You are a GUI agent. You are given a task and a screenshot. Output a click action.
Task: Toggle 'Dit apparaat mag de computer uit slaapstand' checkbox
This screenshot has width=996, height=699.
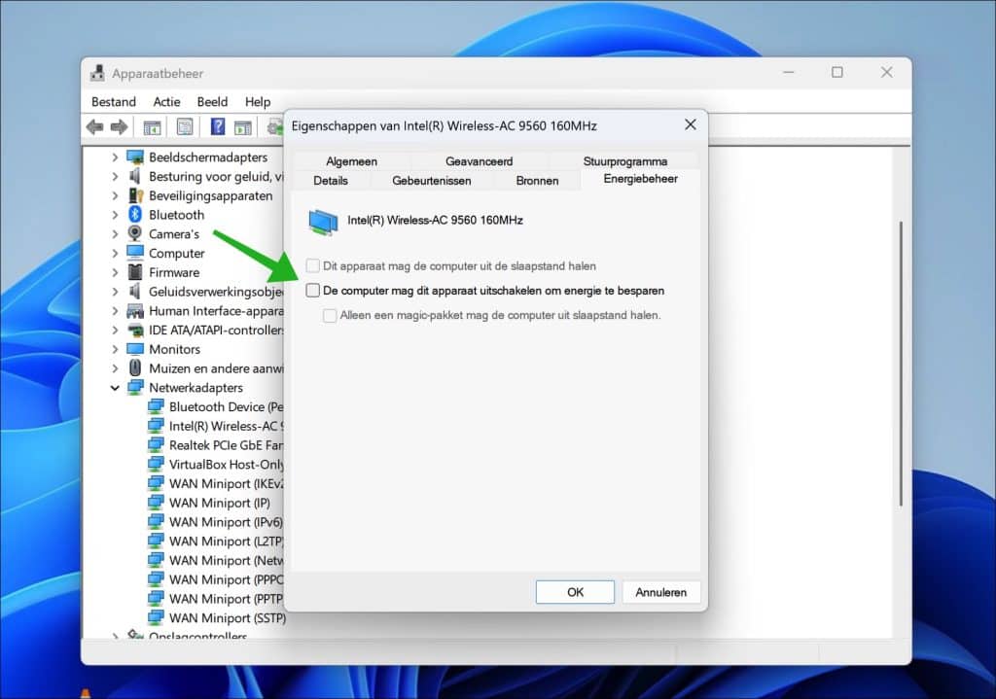point(312,266)
